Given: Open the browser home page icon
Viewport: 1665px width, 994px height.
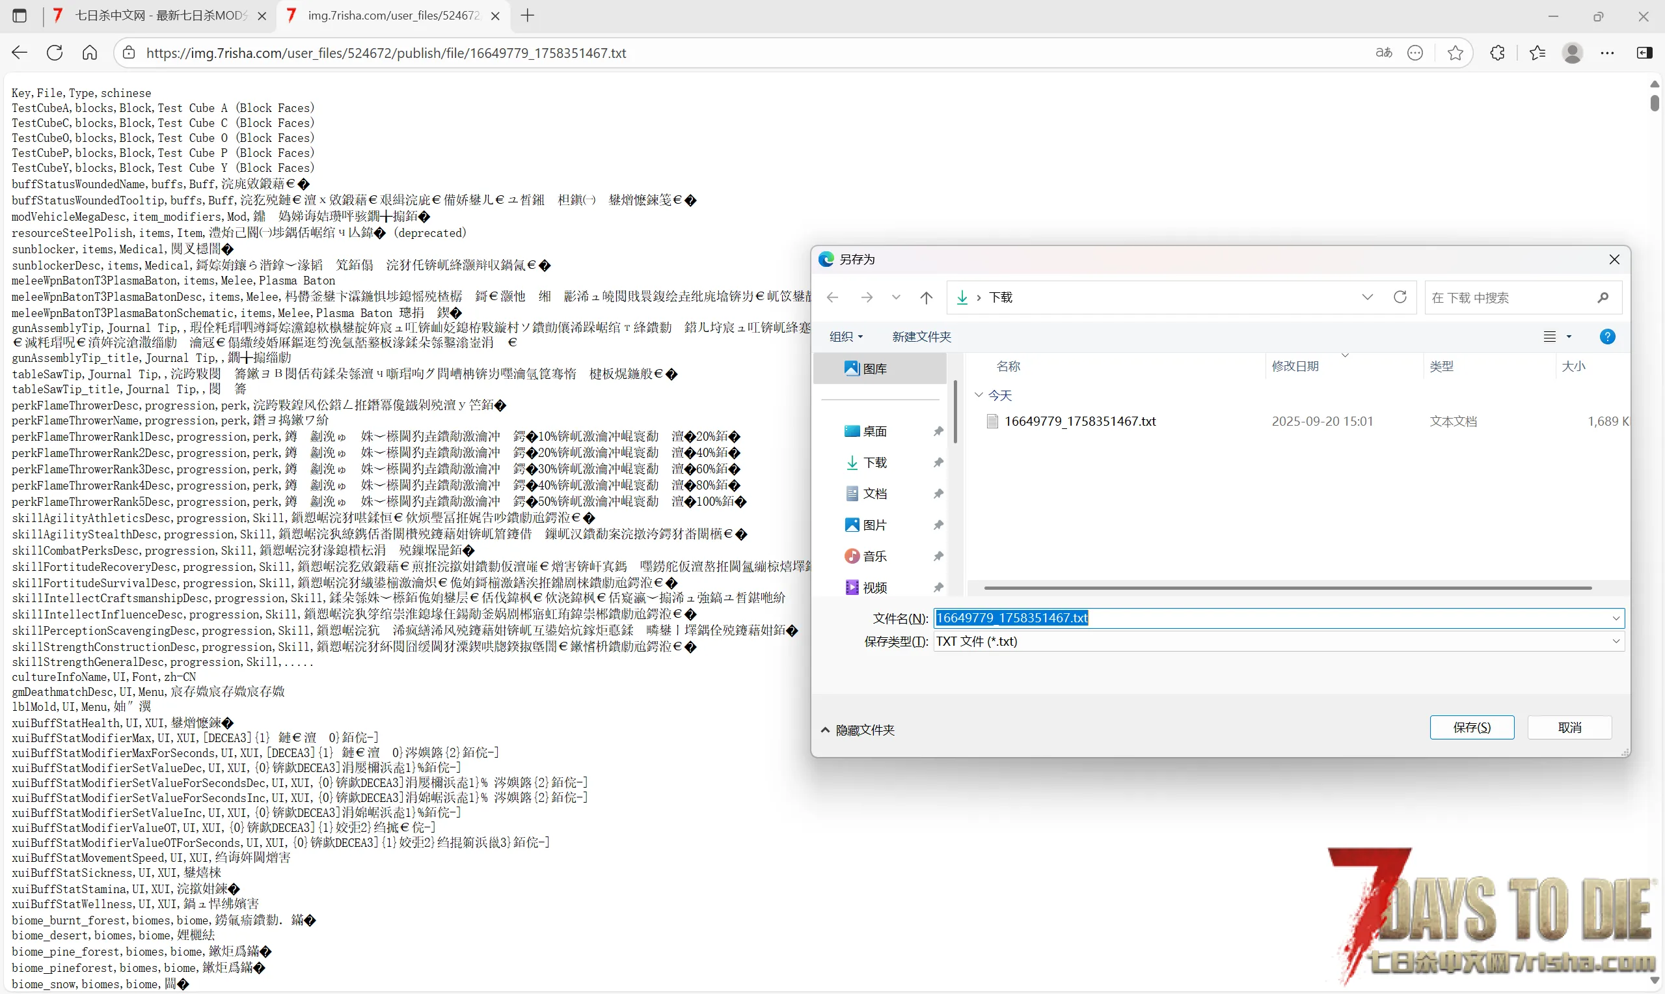Looking at the screenshot, I should pyautogui.click(x=90, y=53).
